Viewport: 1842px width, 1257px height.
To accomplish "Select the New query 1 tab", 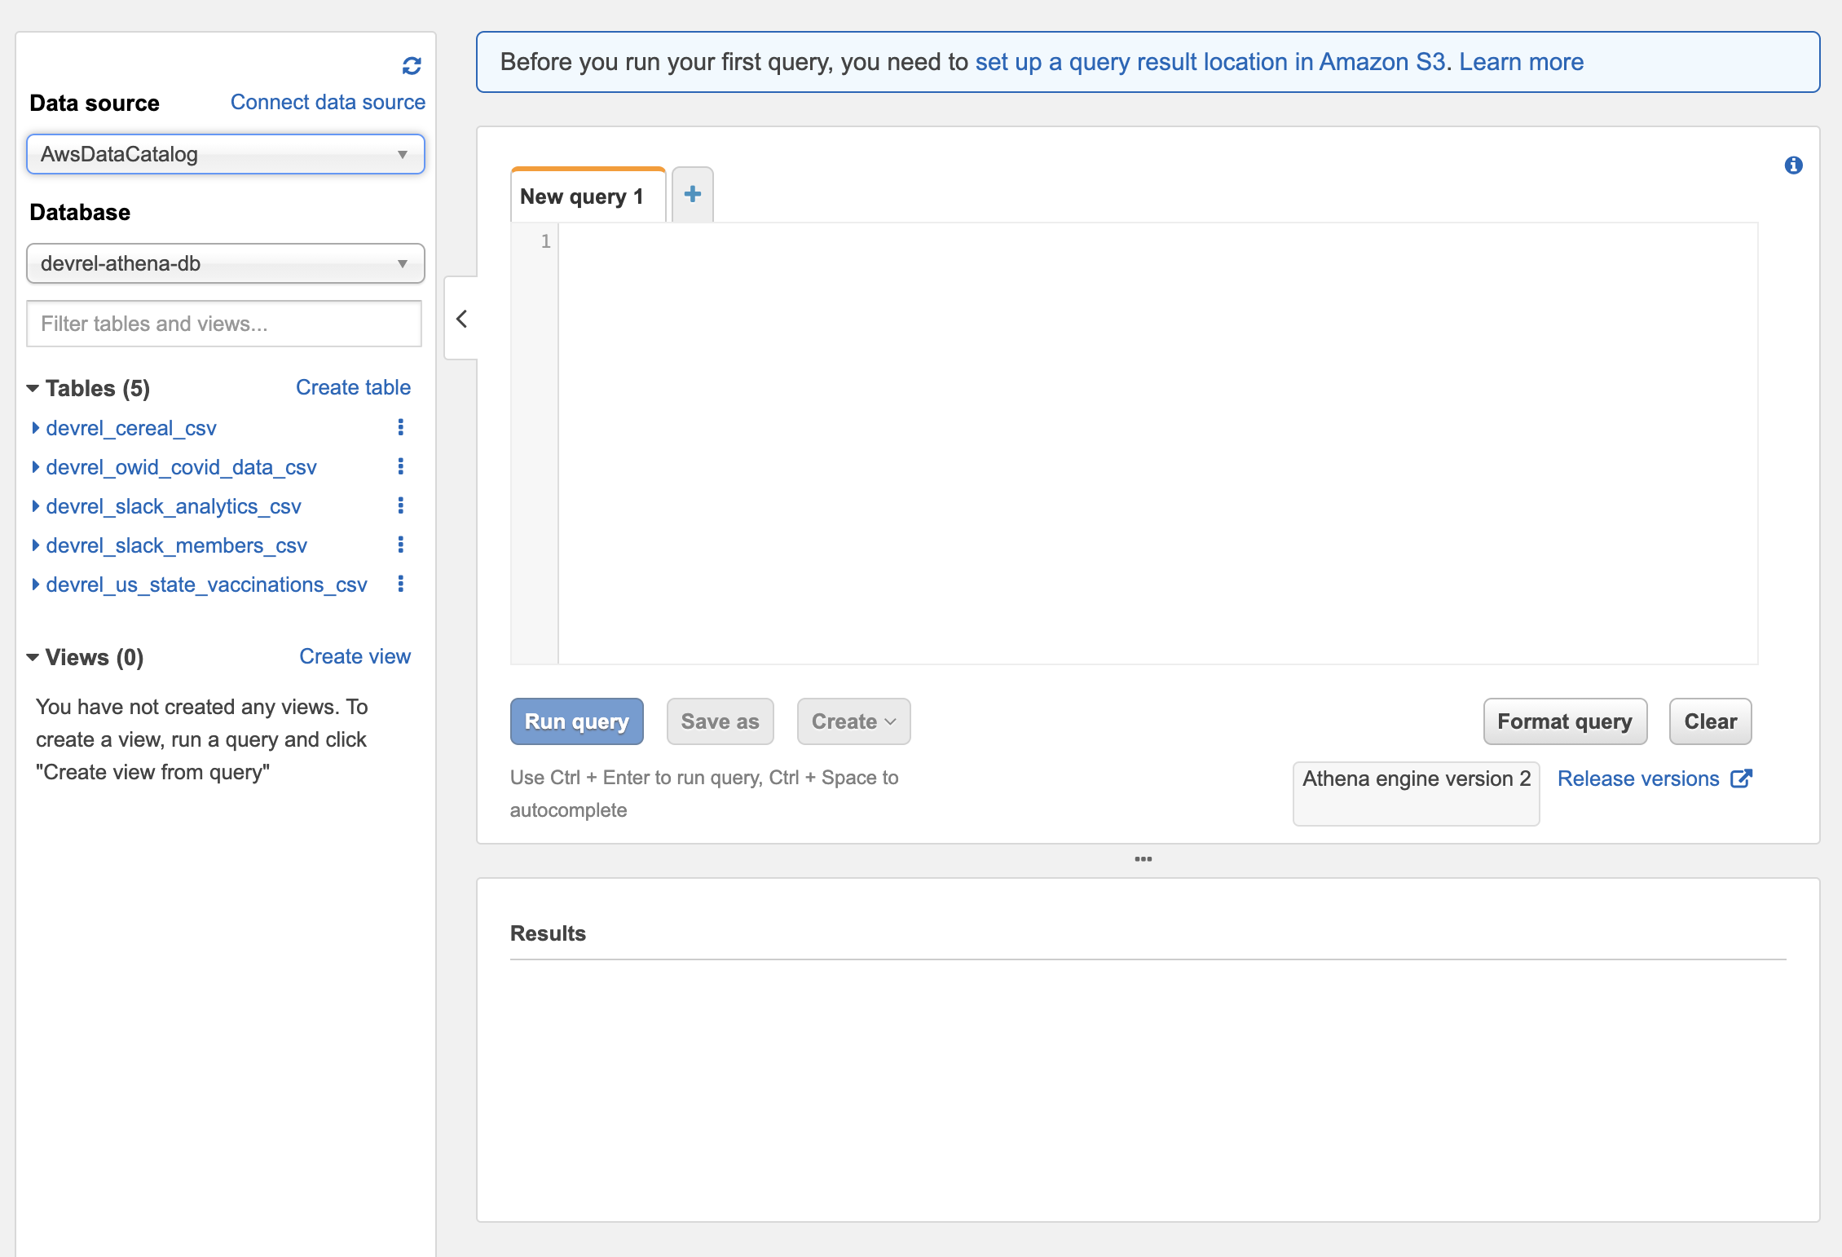I will pos(582,196).
